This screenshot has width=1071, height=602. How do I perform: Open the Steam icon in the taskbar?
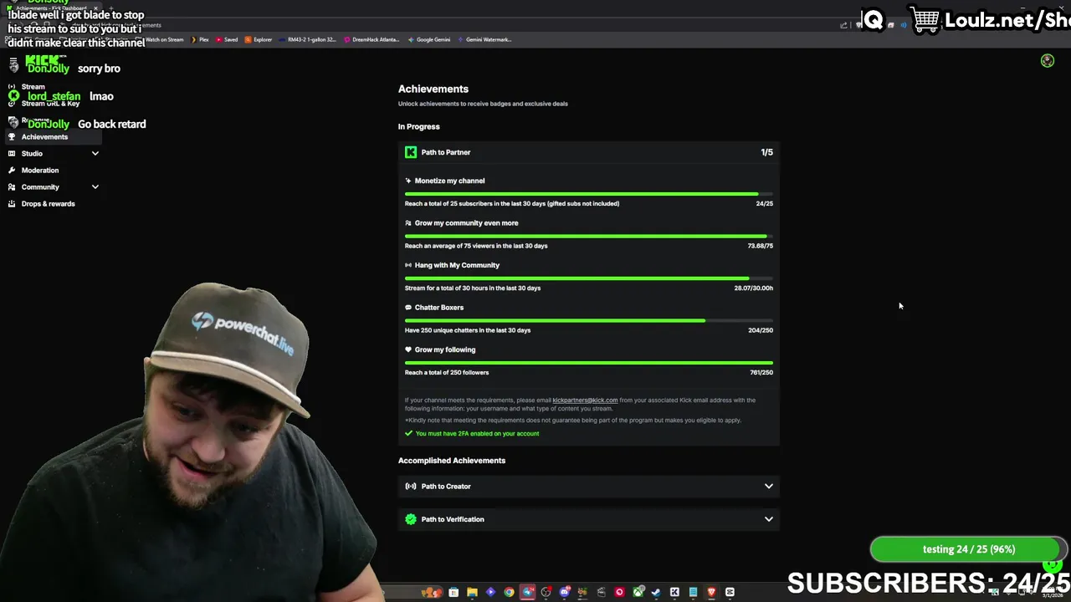click(x=656, y=592)
